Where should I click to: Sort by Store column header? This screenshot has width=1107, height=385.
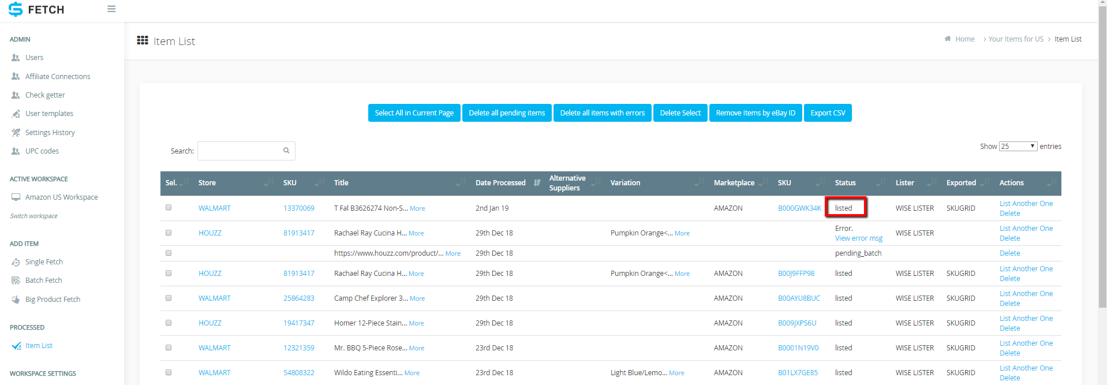coord(235,183)
